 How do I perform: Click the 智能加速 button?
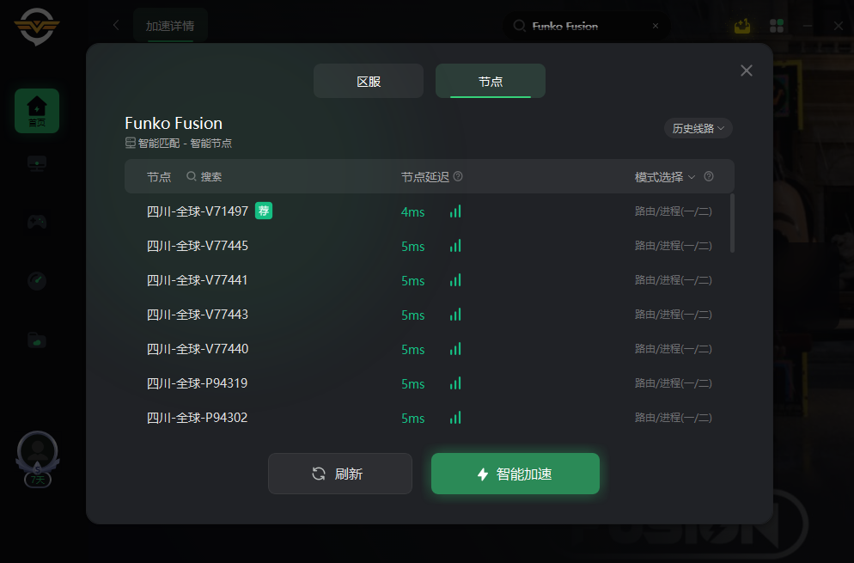coord(515,474)
